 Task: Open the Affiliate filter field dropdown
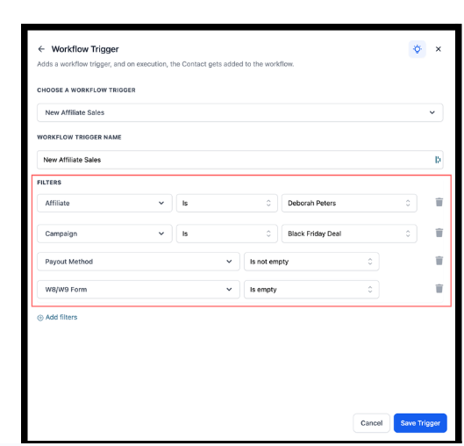(x=104, y=203)
